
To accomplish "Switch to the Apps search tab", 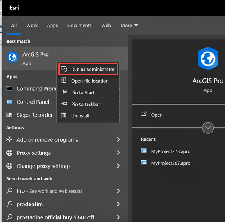I will pos(52,25).
